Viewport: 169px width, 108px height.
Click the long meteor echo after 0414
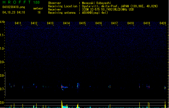(x=64, y=87)
